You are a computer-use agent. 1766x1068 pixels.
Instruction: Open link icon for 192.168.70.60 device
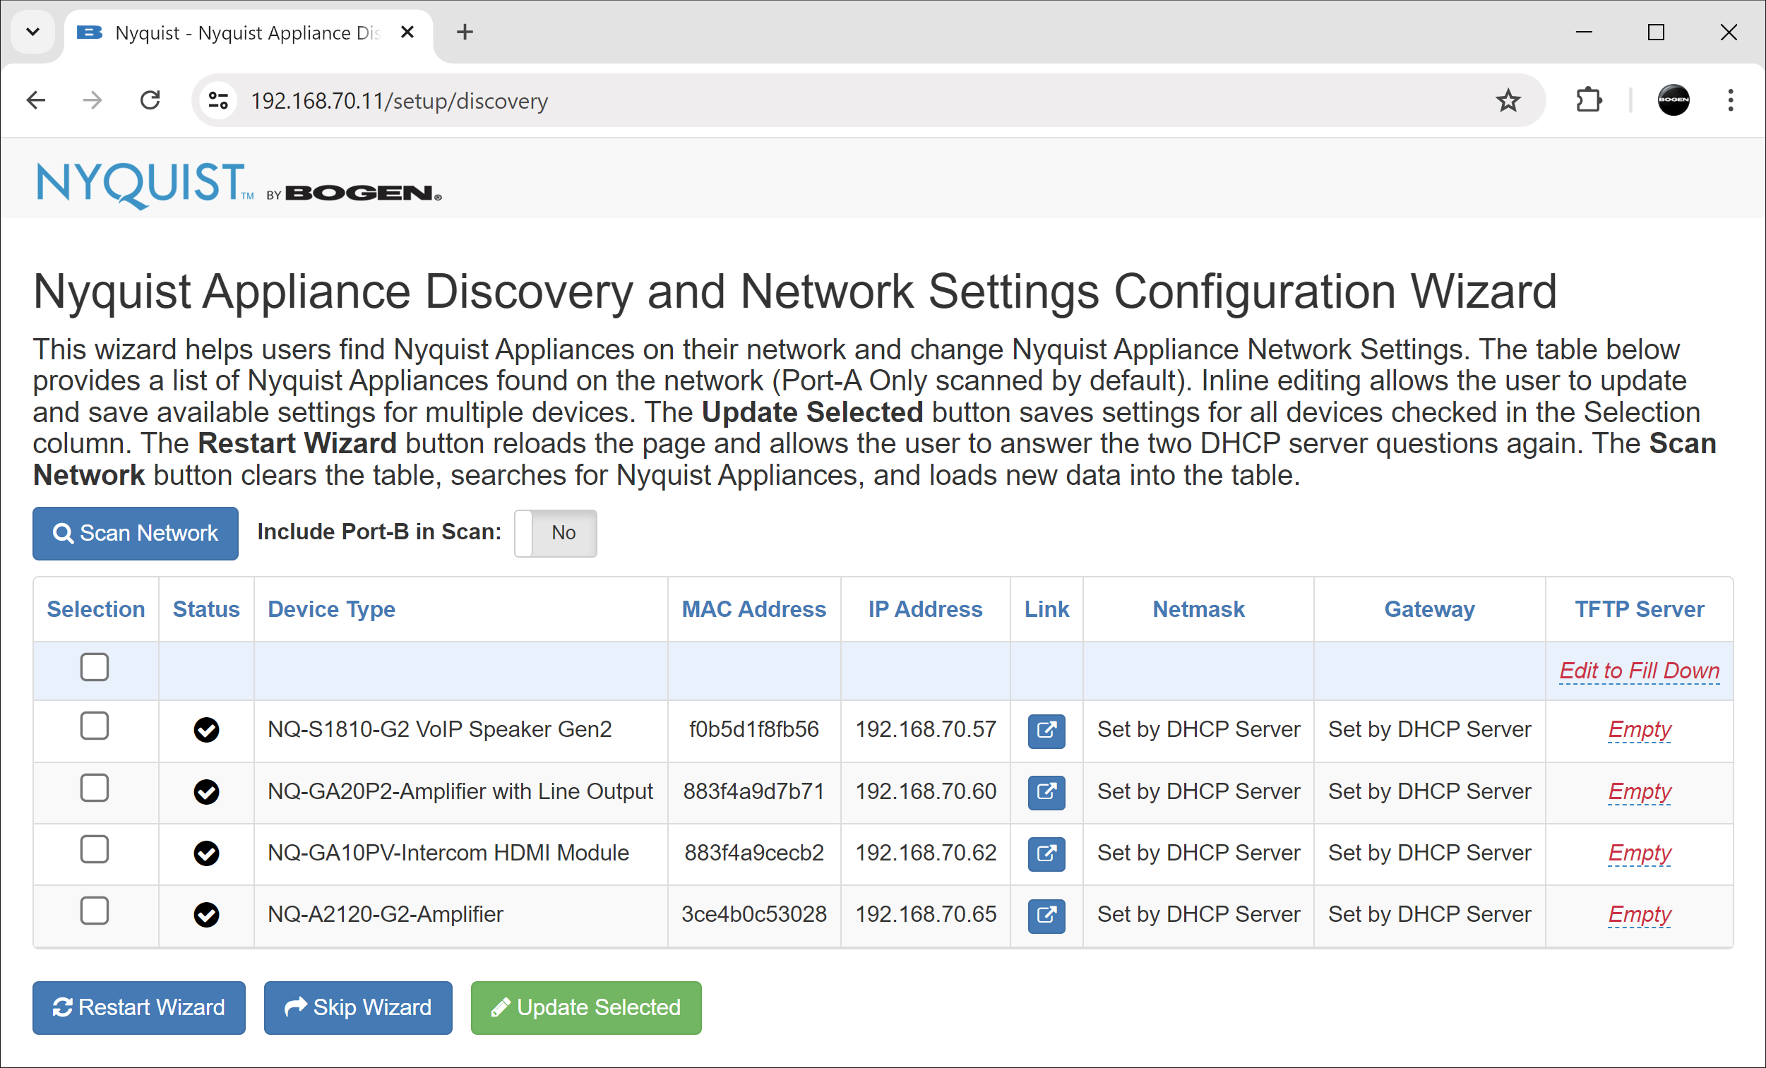point(1046,792)
